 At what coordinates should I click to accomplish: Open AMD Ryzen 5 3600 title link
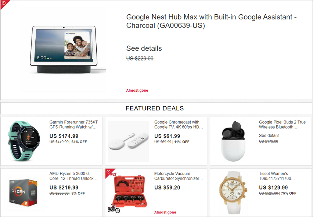(73, 176)
